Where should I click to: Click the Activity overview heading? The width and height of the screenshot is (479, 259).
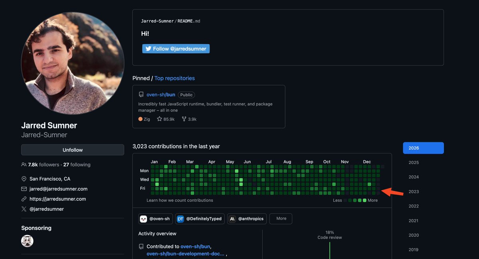pos(157,234)
